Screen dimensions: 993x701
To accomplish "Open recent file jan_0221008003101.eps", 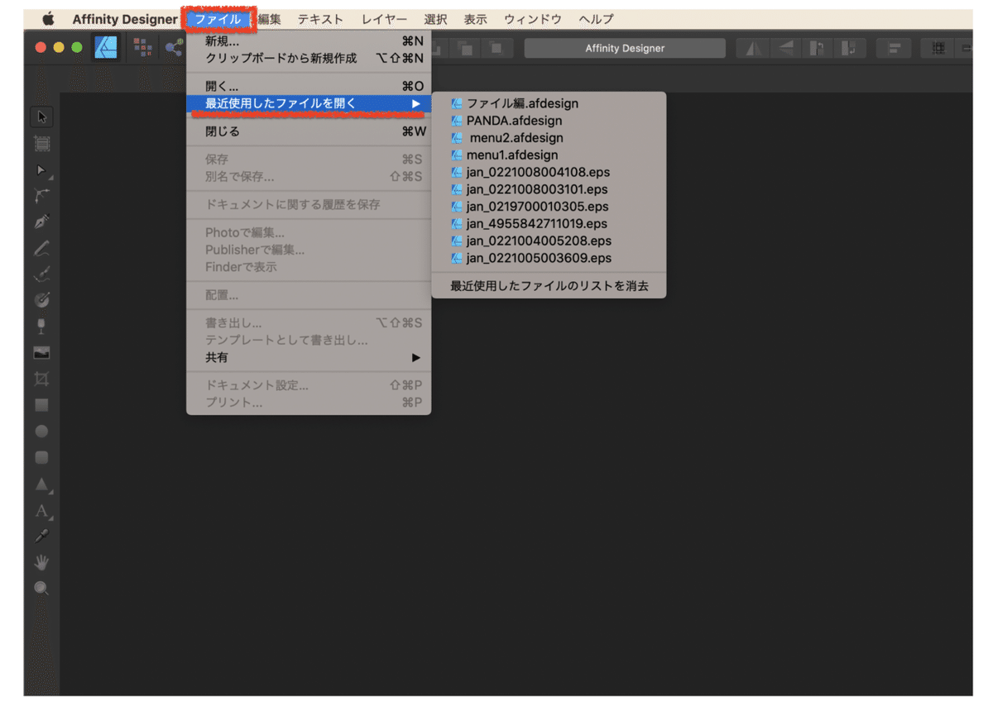I will point(549,189).
